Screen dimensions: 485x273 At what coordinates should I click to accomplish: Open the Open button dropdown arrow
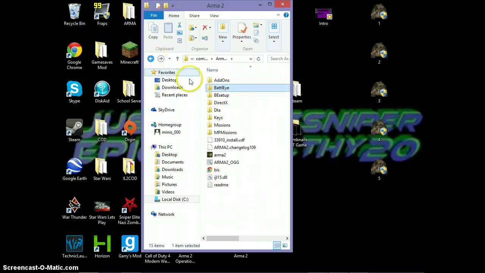261,25
